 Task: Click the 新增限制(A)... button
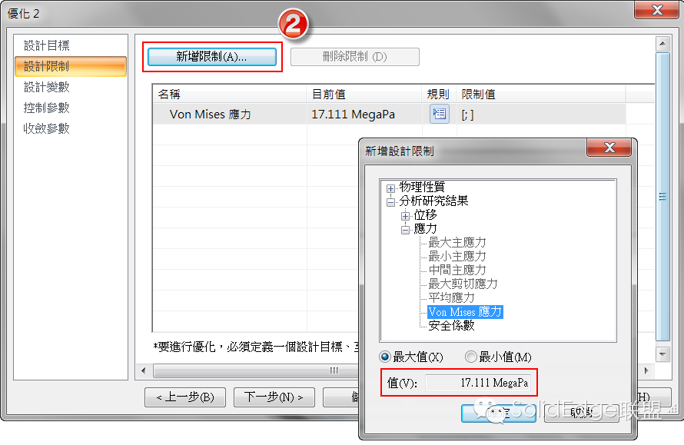(212, 57)
